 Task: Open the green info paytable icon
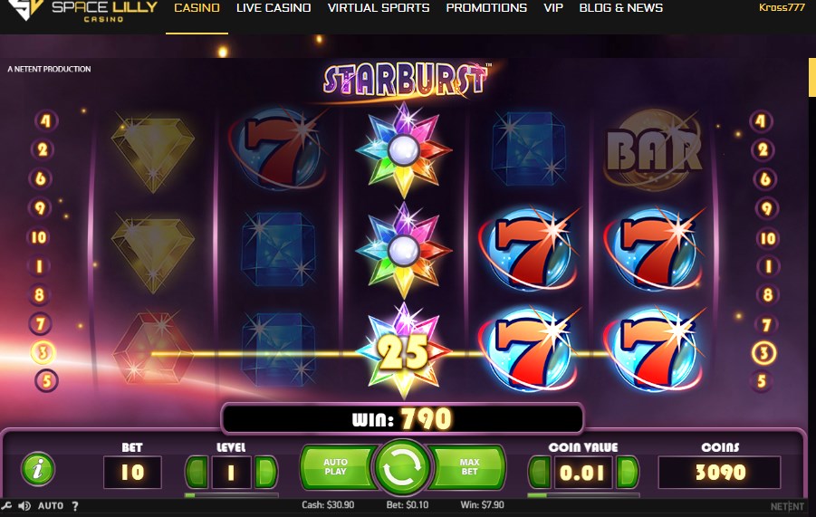(37, 469)
